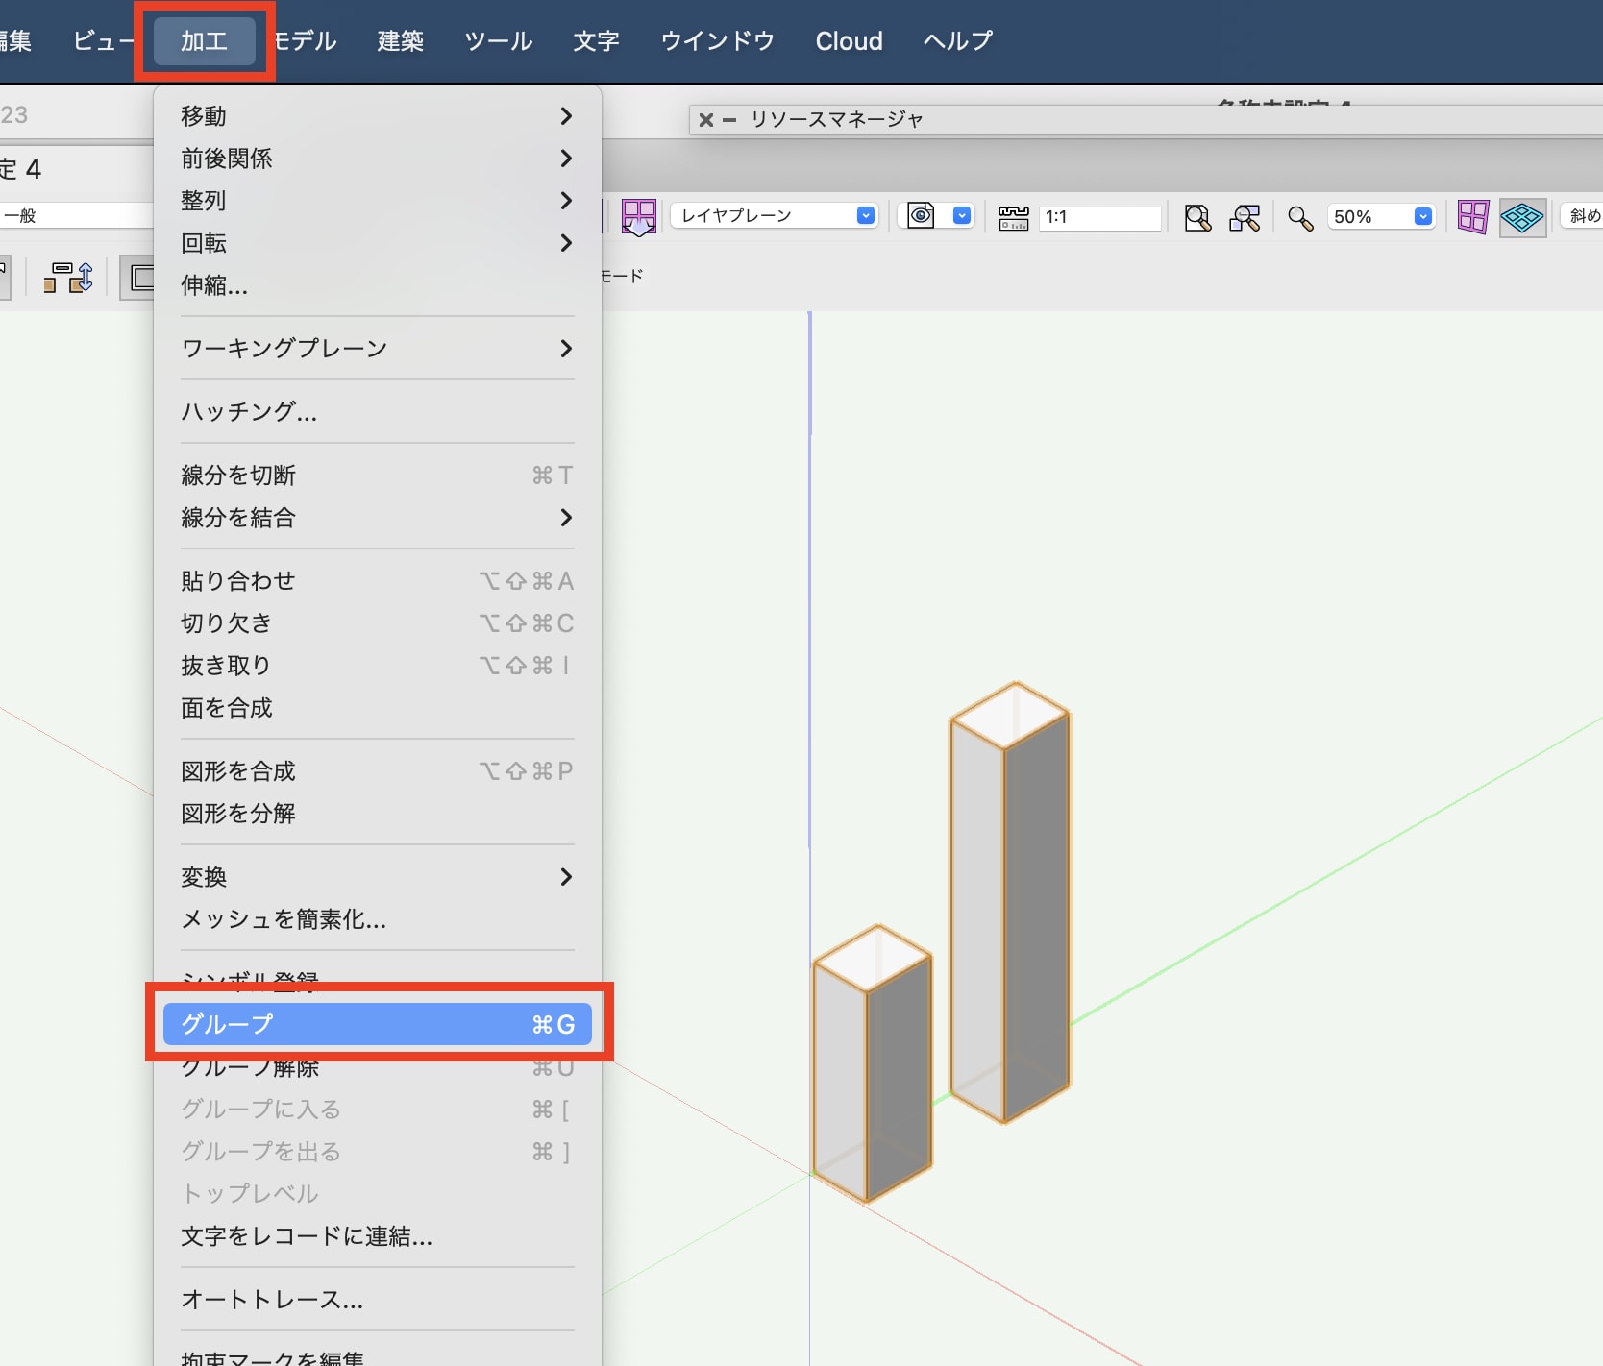Open the 50% zoom dropdown
This screenshot has height=1366, width=1603.
(x=1381, y=217)
